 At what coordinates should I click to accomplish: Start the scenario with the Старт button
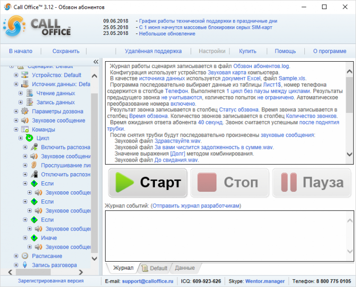(x=148, y=183)
